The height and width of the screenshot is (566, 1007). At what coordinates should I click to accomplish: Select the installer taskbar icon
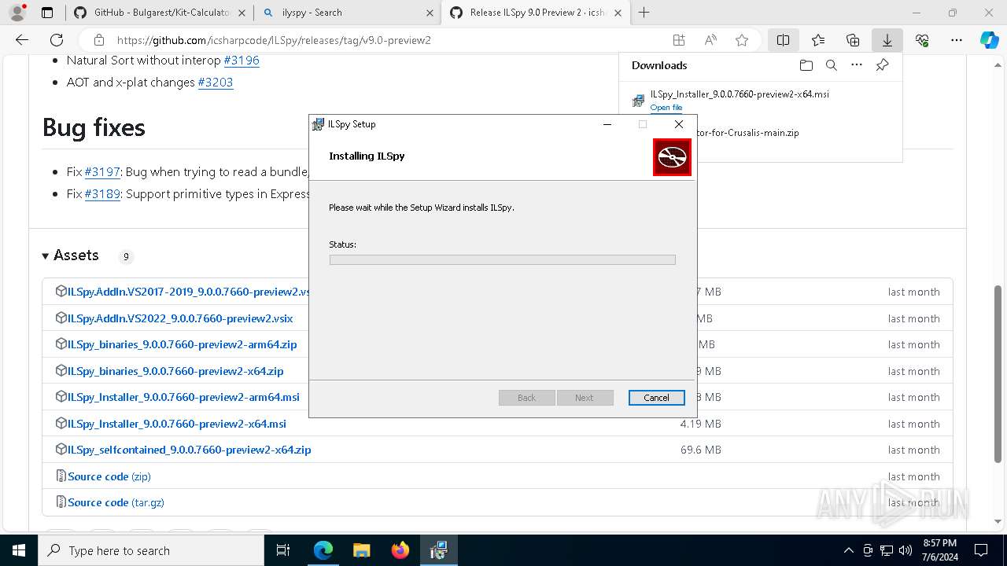click(x=438, y=550)
